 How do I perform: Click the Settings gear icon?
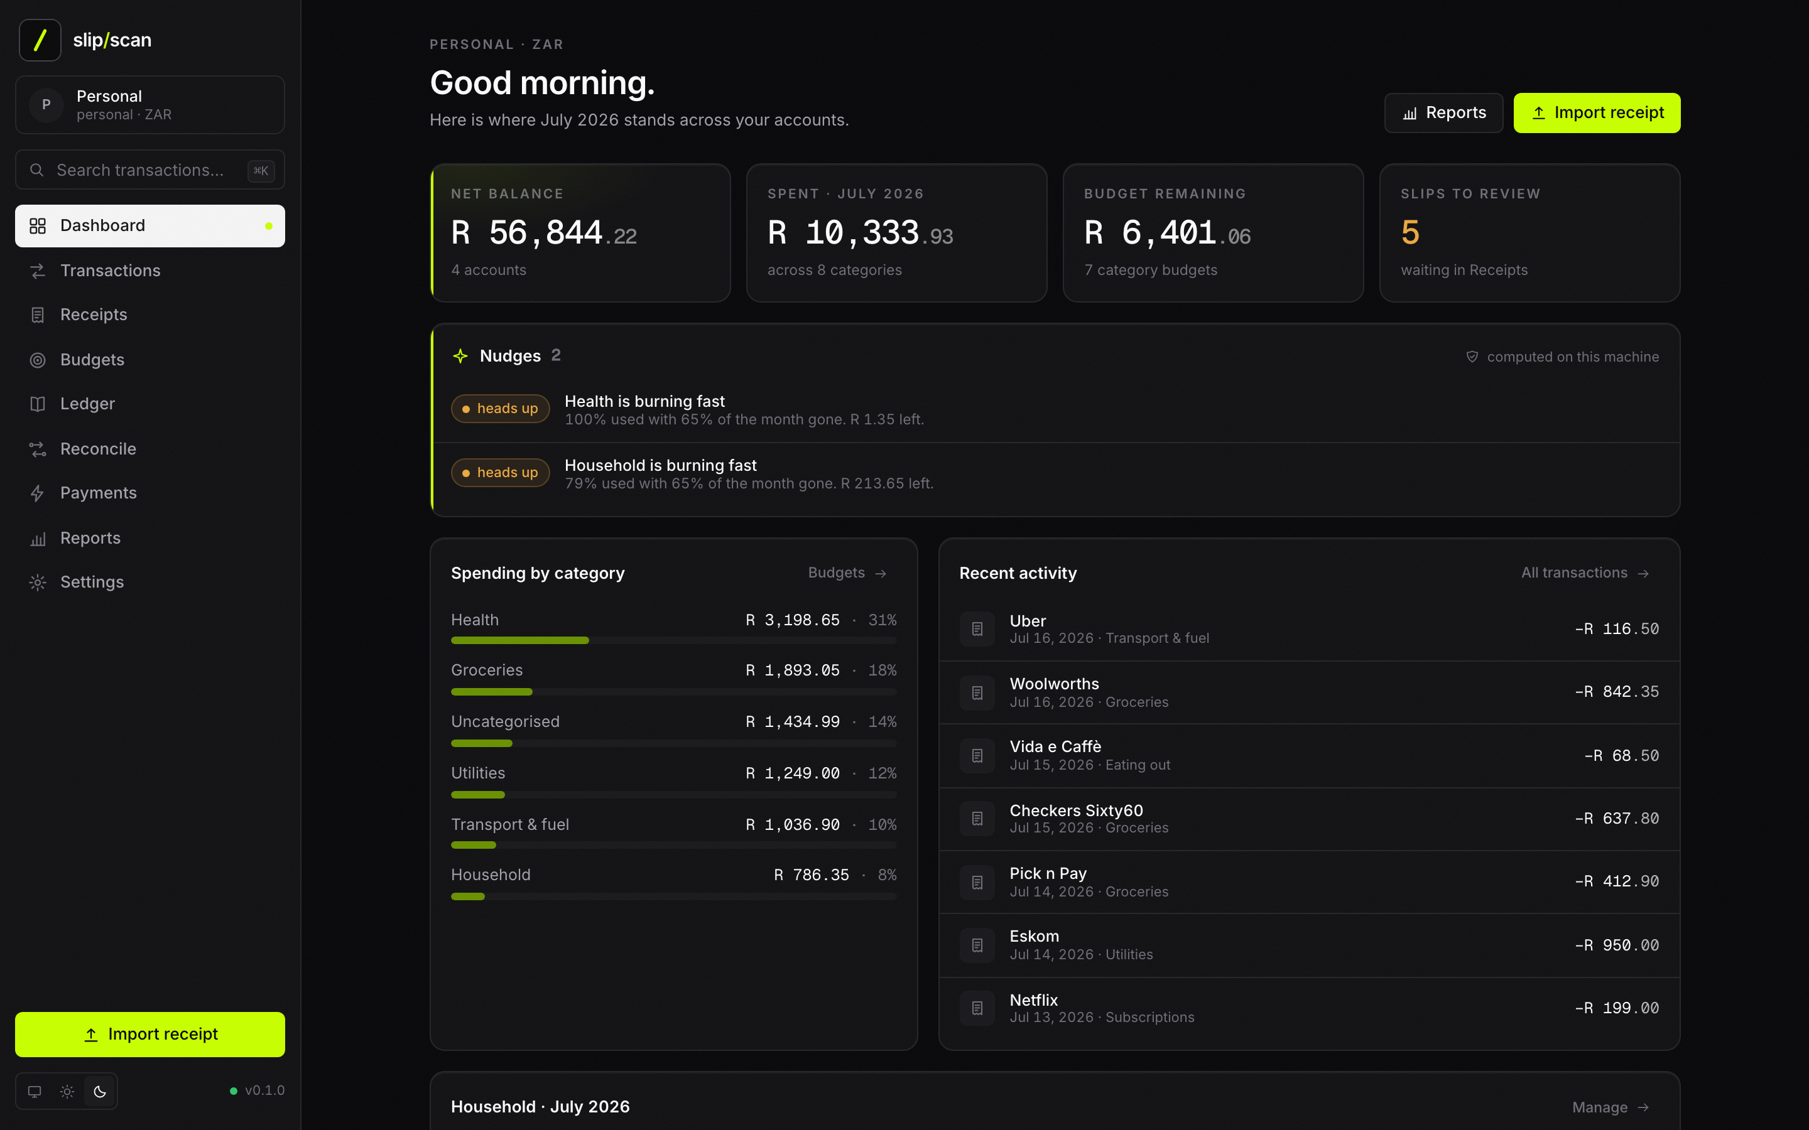pos(38,582)
